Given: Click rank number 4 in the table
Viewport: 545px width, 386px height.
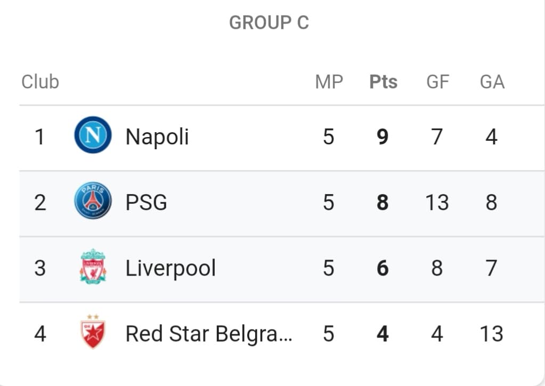Looking at the screenshot, I should click(x=40, y=334).
